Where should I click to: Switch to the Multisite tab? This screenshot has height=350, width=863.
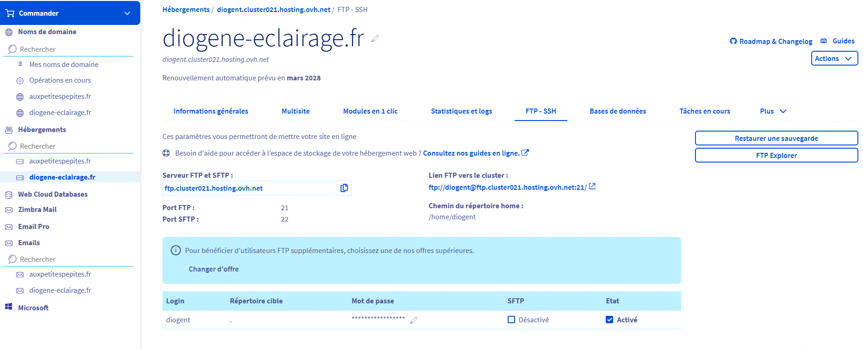pyautogui.click(x=296, y=111)
